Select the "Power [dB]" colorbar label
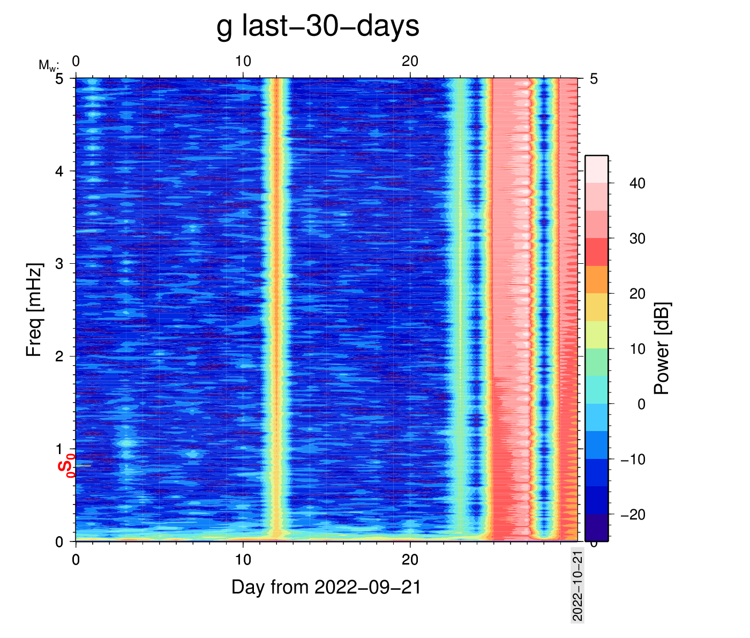750x638 pixels. [662, 348]
